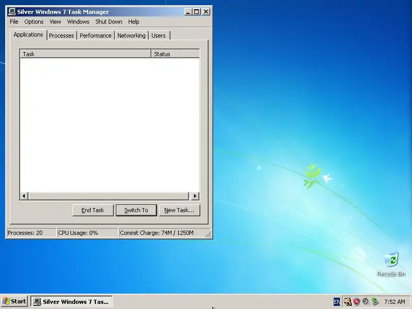The image size is (412, 309).
Task: Switch to the Networking tab
Action: [x=131, y=36]
